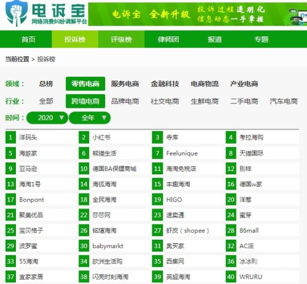The image size is (307, 284).
Task: Select 社交电商 in the 行业 filter
Action: pyautogui.click(x=165, y=101)
